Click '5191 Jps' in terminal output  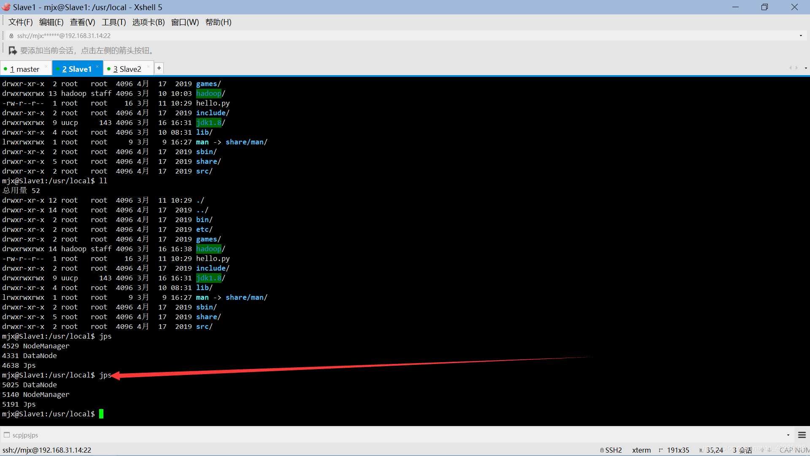(x=19, y=404)
